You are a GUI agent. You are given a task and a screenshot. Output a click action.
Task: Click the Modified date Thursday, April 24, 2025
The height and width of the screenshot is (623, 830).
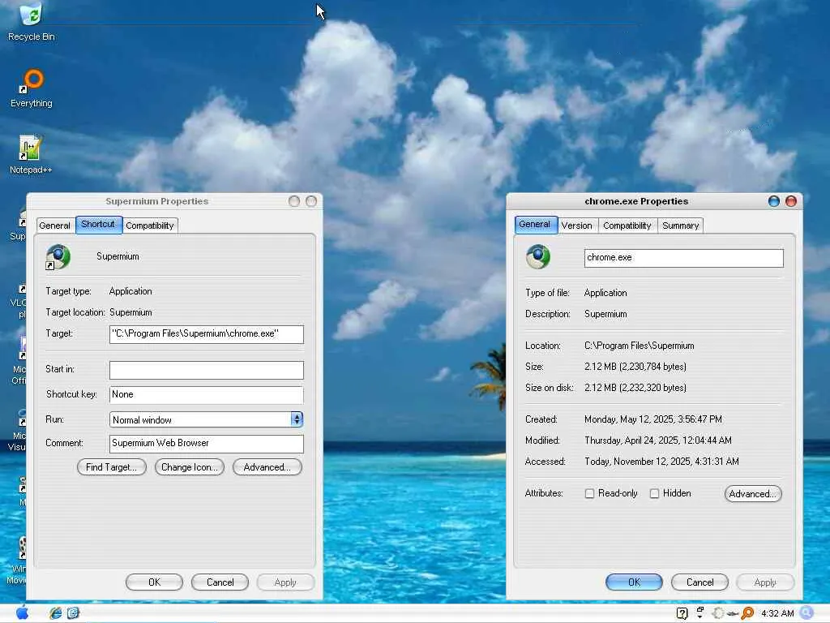[658, 440]
